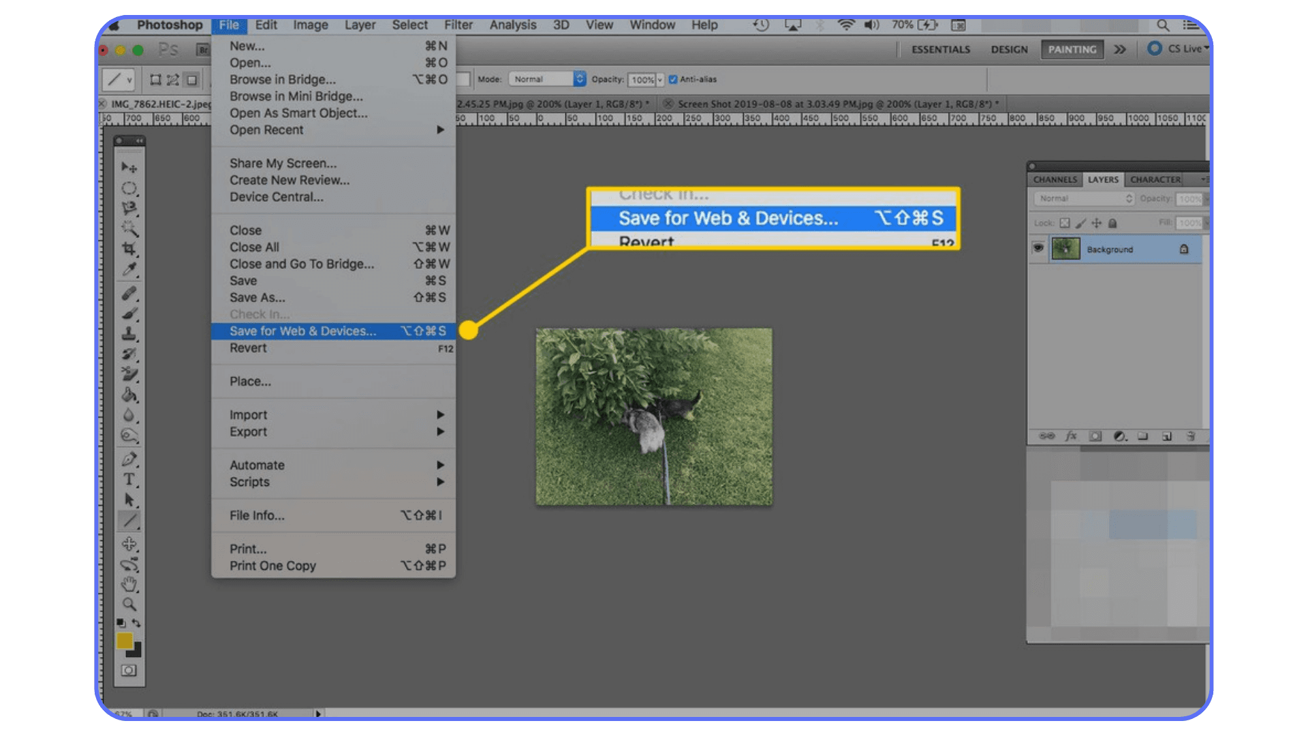The height and width of the screenshot is (736, 1308).
Task: Toggle the Fill Pixels mode in options bar
Action: coord(192,80)
